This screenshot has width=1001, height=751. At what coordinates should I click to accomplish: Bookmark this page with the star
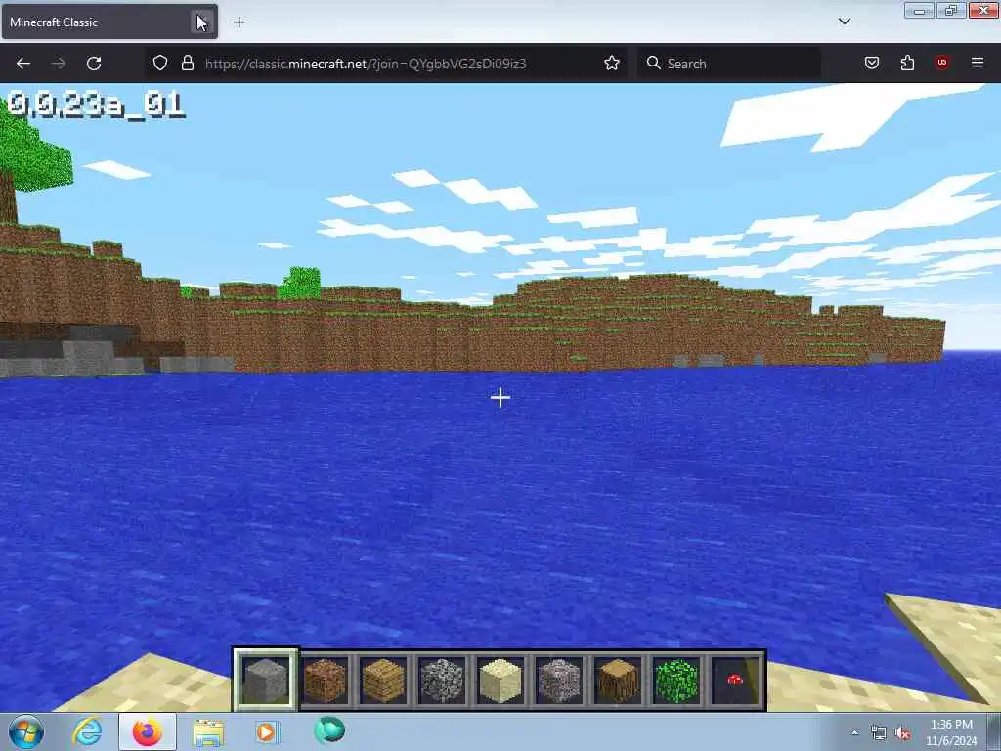612,63
